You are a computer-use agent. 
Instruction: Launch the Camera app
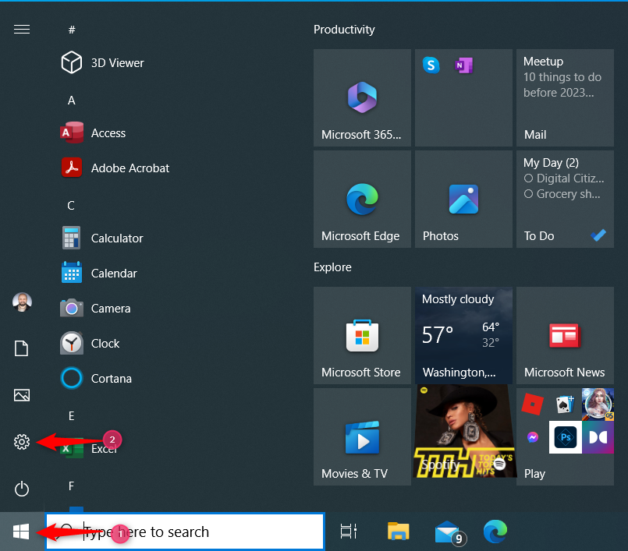[95, 308]
